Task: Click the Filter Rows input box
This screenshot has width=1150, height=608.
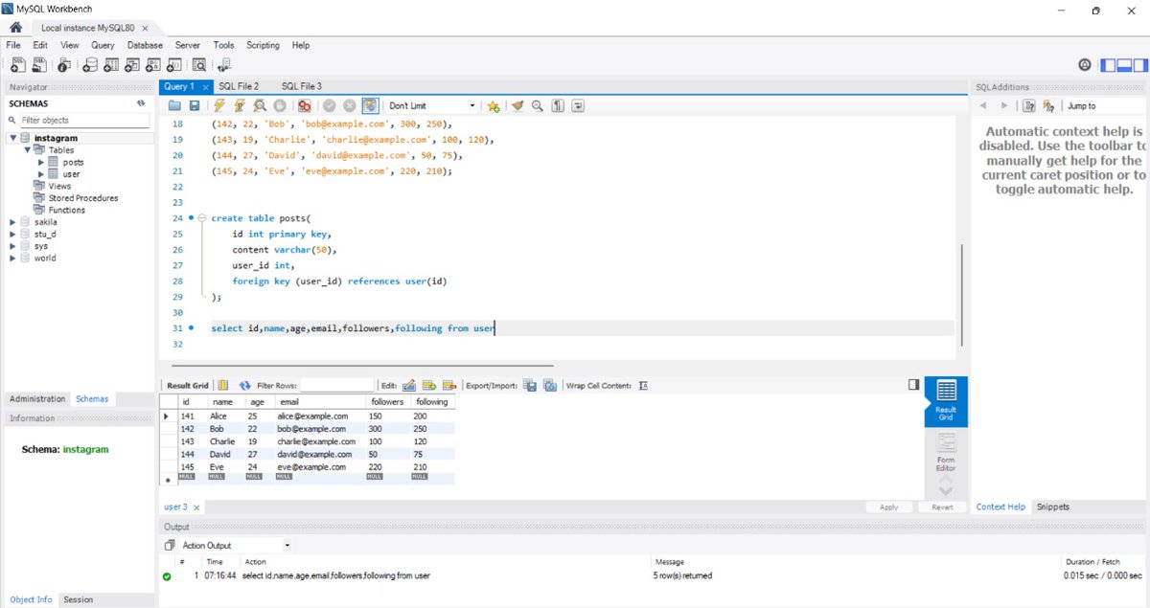Action: 336,385
